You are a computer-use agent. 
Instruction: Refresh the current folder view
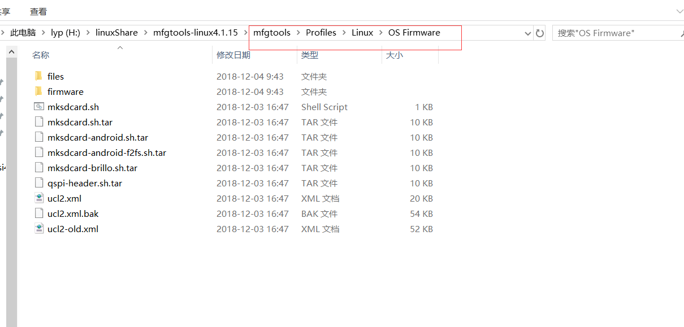(x=540, y=33)
